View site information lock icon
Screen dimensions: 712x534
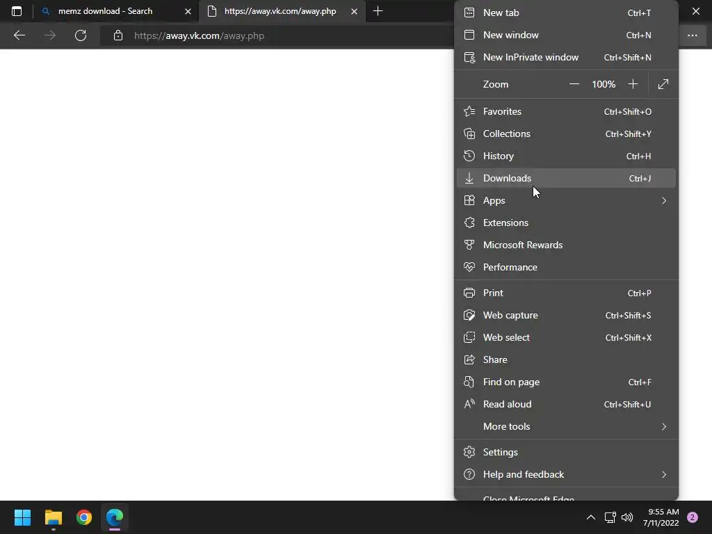pyautogui.click(x=118, y=35)
